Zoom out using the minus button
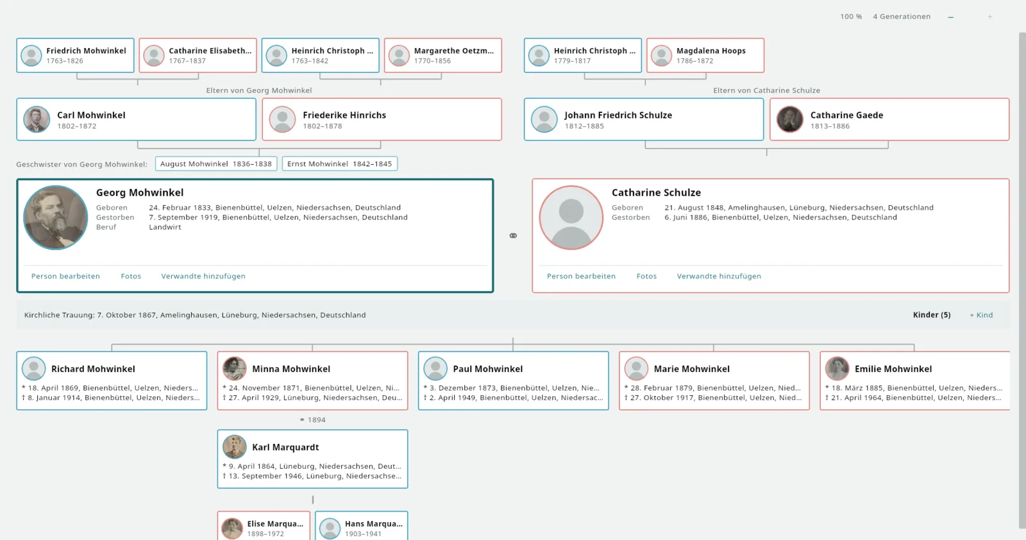Image resolution: width=1026 pixels, height=540 pixels. pos(950,17)
